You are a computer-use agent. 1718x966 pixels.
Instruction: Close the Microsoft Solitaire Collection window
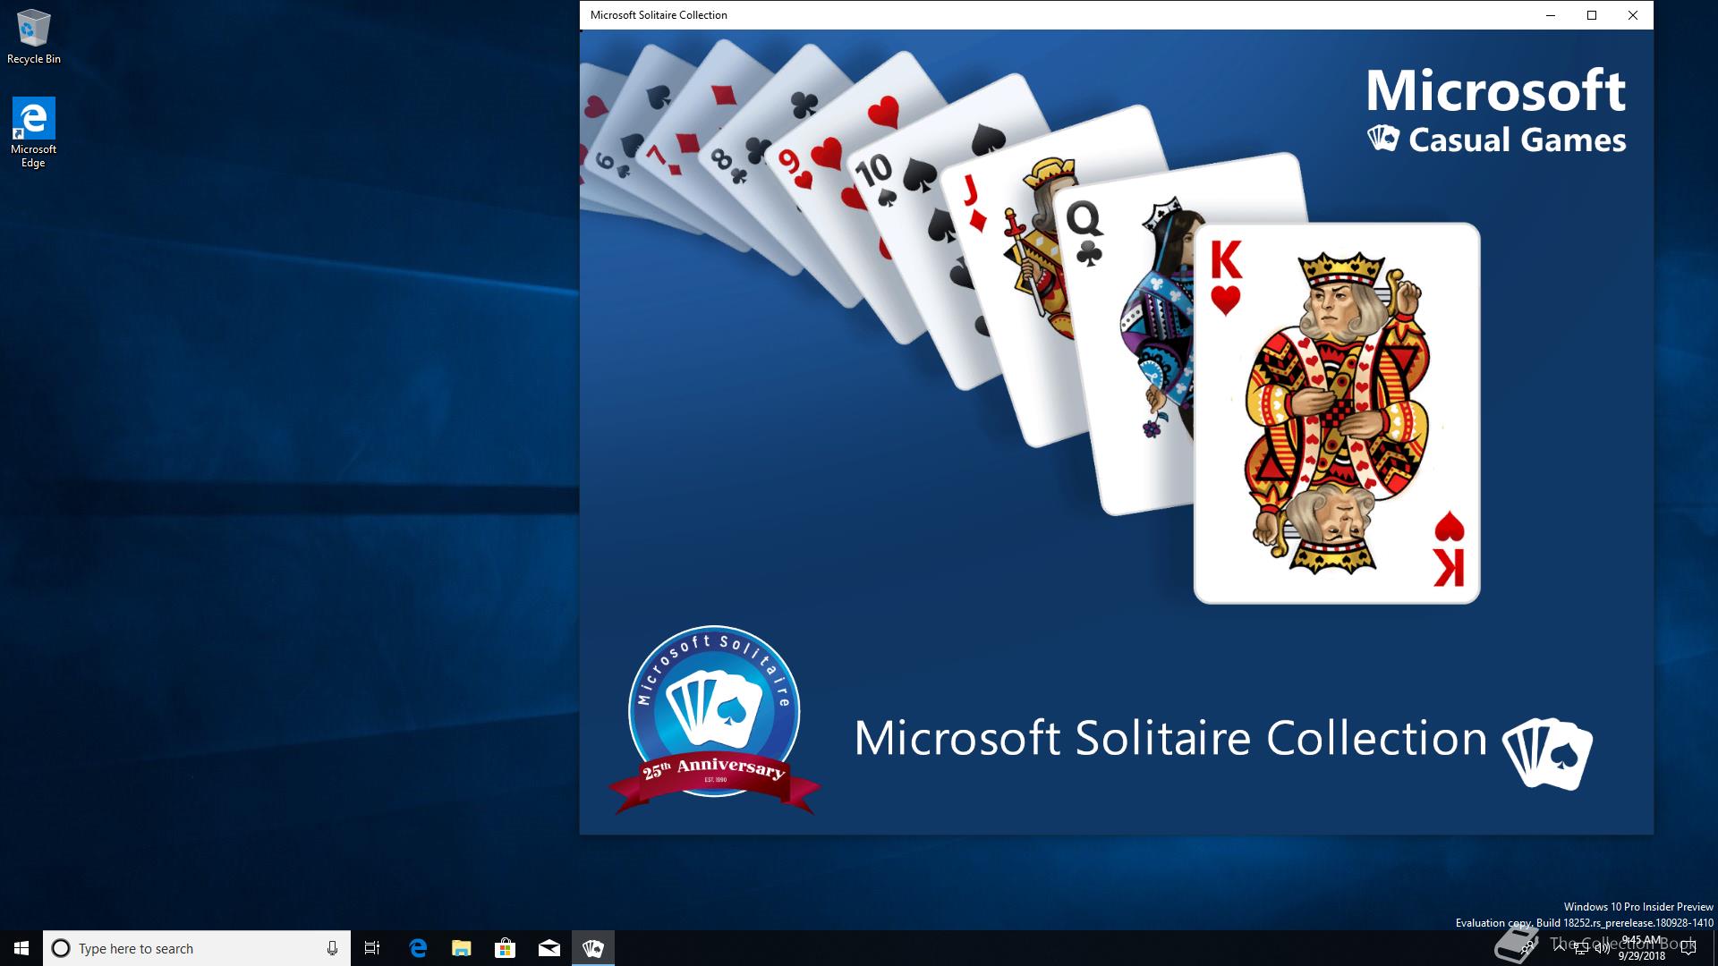point(1633,15)
